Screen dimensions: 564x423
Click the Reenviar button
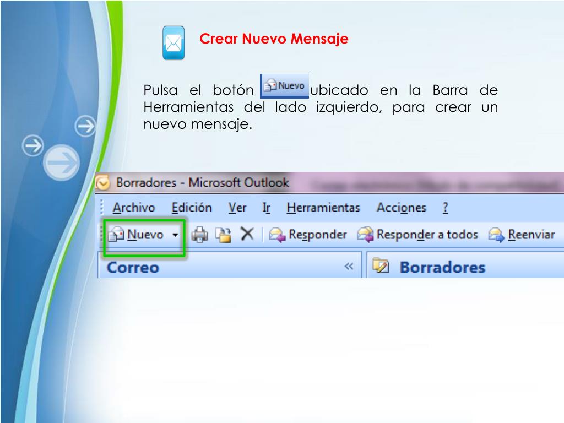[x=522, y=235]
